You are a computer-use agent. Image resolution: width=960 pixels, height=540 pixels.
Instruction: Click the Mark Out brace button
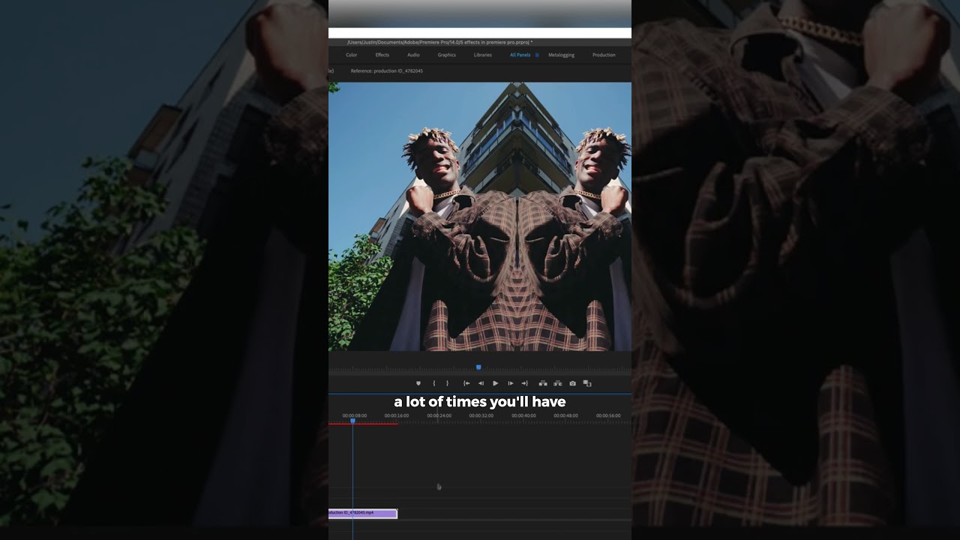[448, 383]
